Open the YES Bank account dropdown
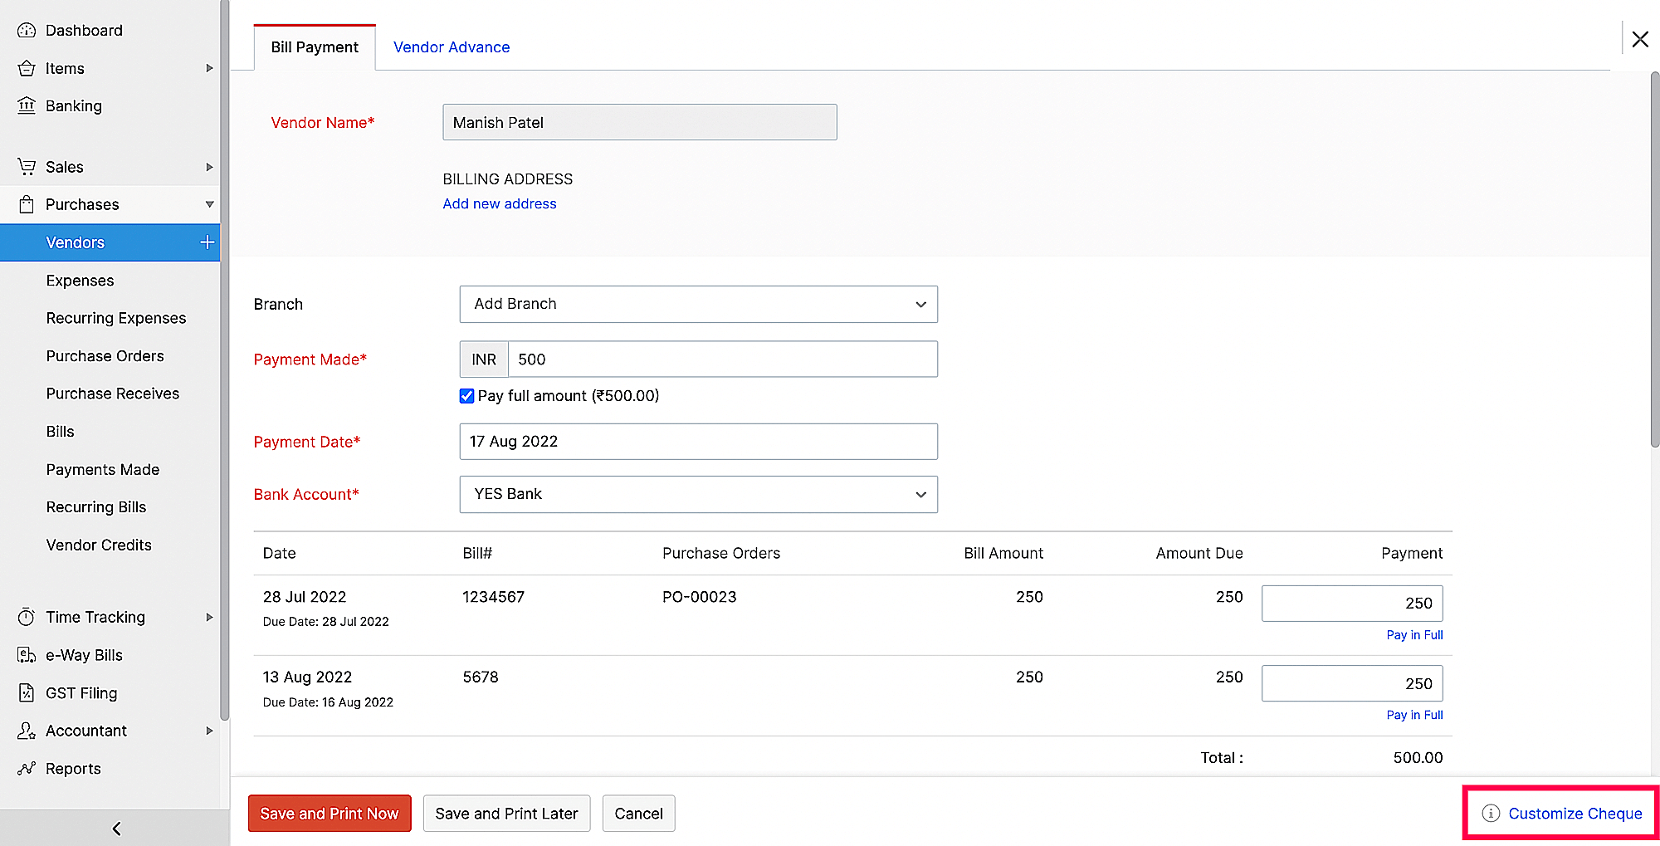 coord(698,494)
